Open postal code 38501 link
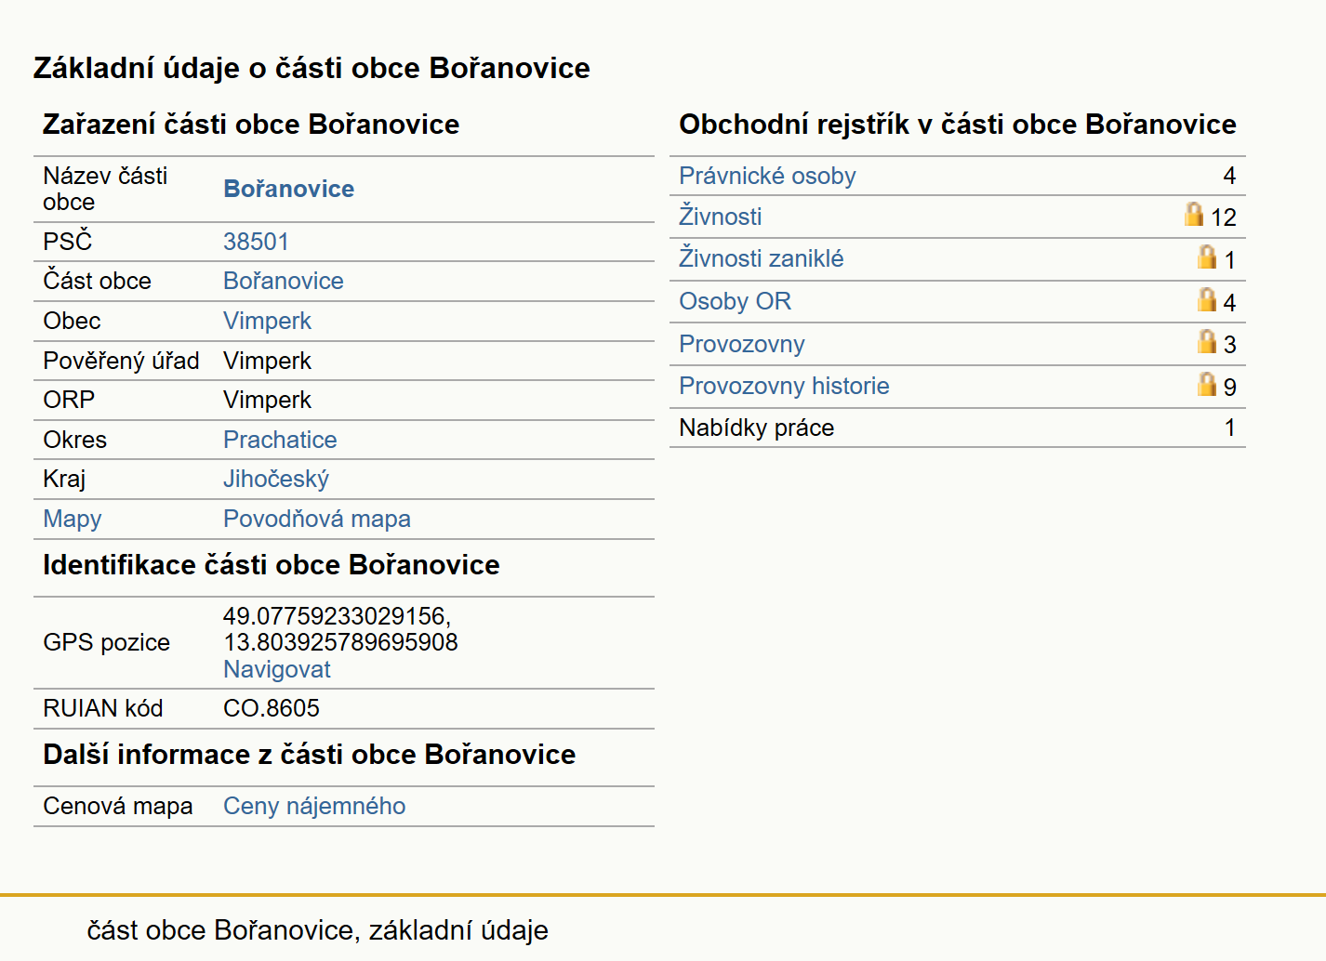Screen dimensions: 1326x961 click(x=257, y=242)
